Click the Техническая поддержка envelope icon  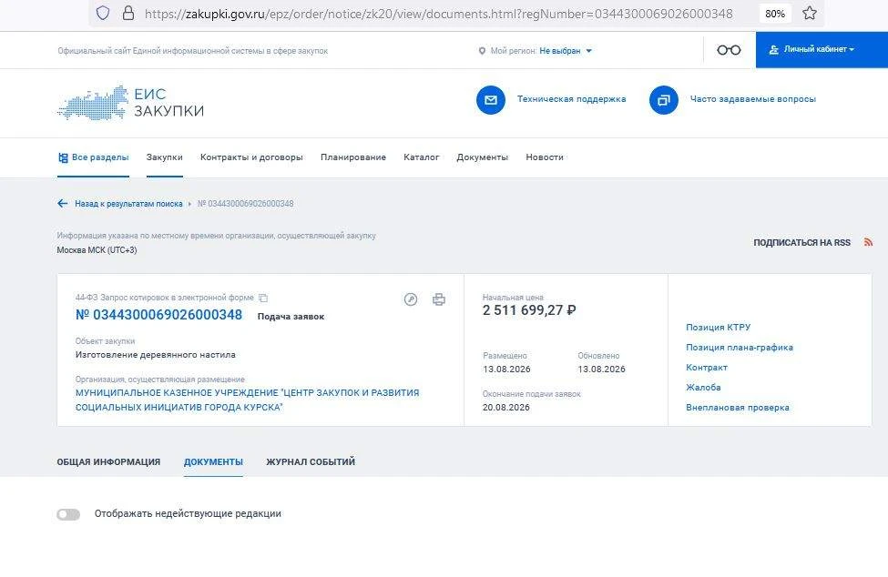490,100
